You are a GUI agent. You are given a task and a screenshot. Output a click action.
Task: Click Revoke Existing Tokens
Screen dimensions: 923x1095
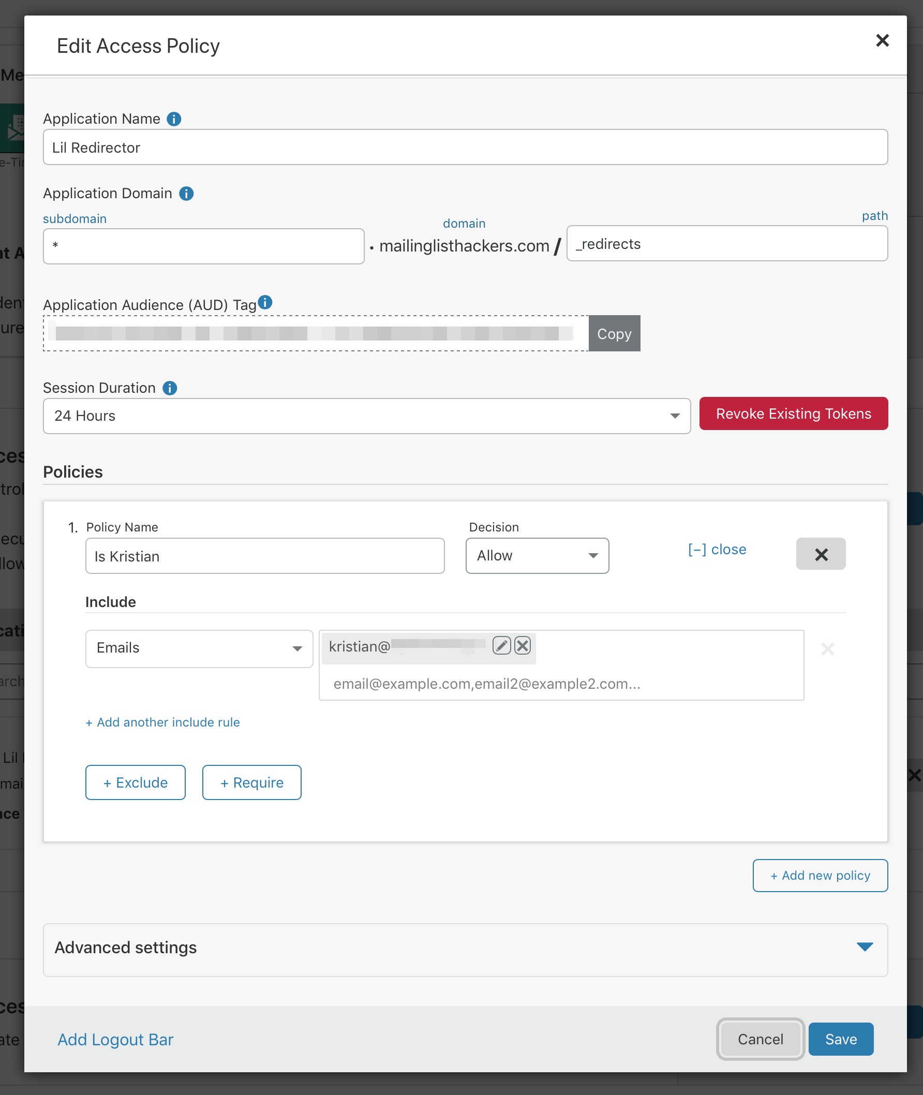(x=793, y=413)
